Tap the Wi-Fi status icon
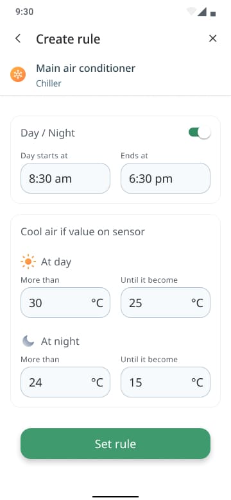This screenshot has width=231, height=500. [191, 12]
